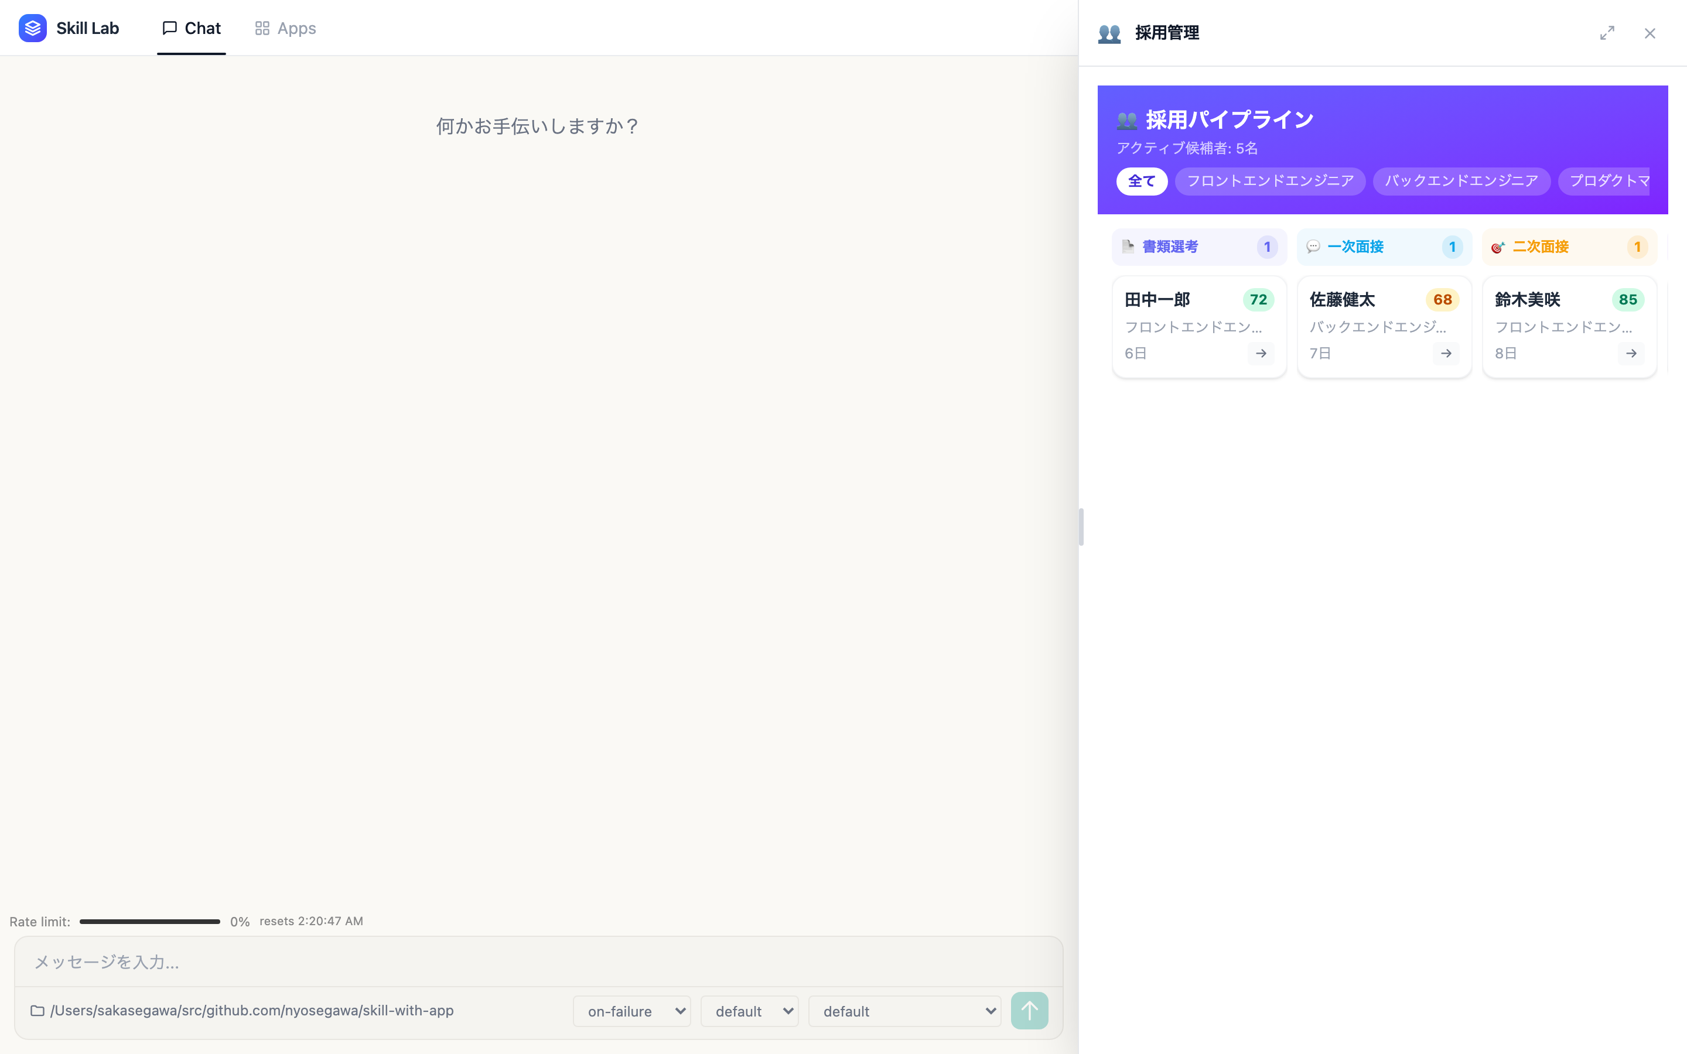Open 田中一郎's candidate details arrow
This screenshot has height=1054, width=1687.
(x=1261, y=354)
